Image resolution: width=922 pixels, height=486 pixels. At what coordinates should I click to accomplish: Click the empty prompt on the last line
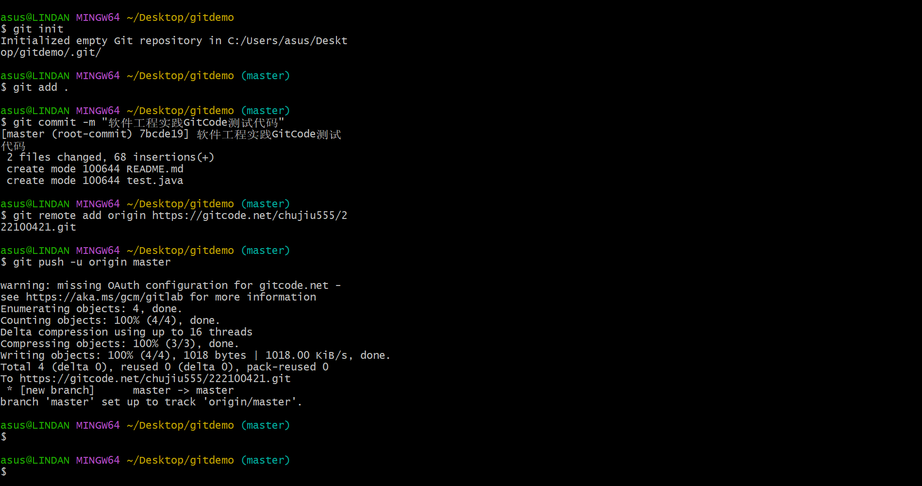[x=4, y=472]
